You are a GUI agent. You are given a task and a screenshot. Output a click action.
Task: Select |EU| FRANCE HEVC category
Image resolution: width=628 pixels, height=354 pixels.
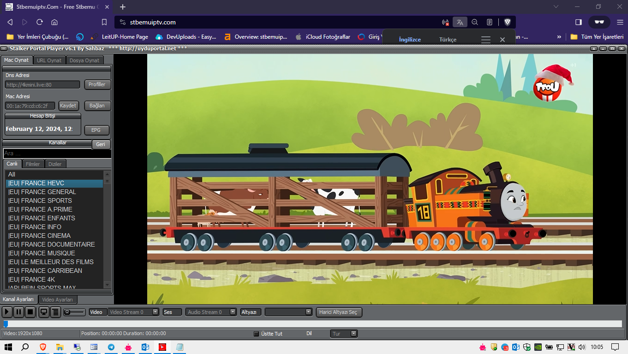tap(54, 183)
